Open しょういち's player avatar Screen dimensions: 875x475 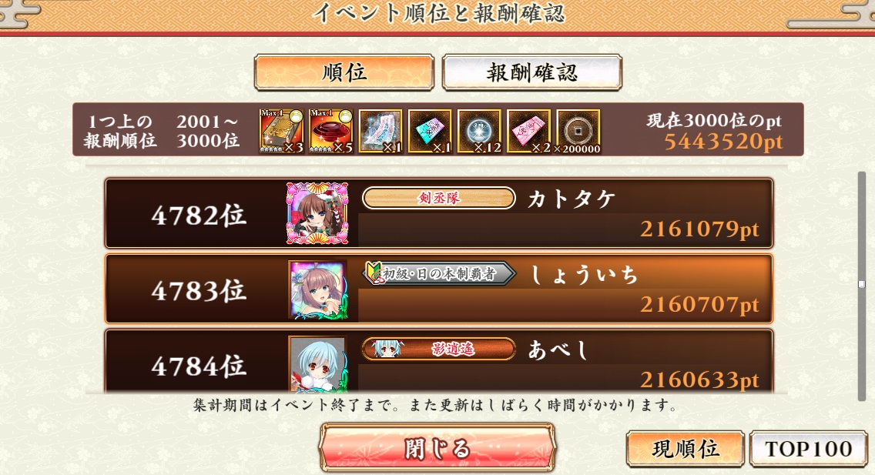(318, 289)
